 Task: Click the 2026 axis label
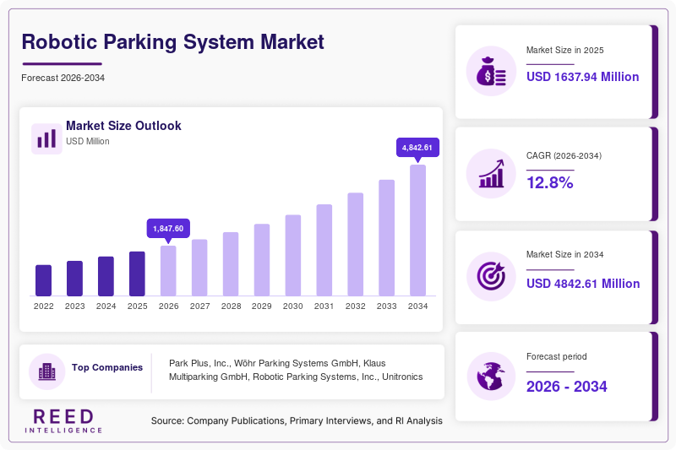point(168,306)
